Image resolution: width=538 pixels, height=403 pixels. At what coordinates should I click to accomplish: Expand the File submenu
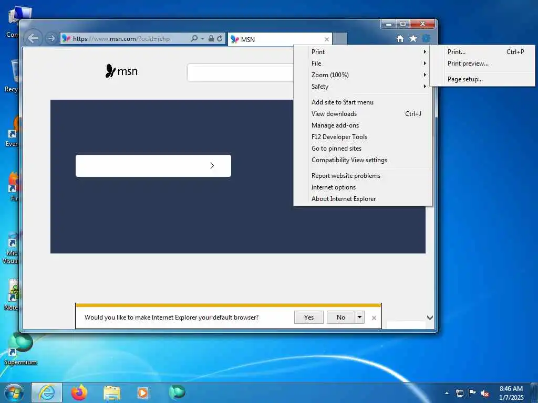point(363,63)
